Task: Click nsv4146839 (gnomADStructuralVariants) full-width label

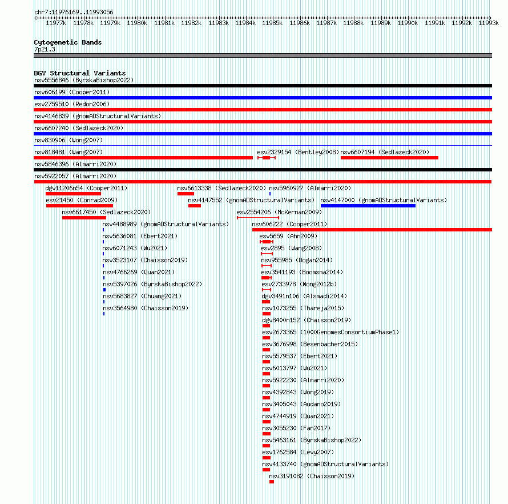Action: pos(98,116)
